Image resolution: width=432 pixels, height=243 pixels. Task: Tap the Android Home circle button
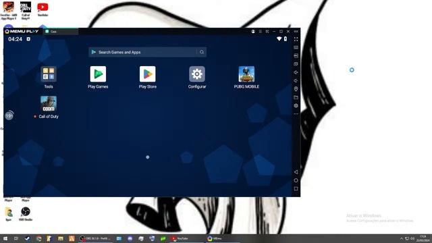[x=296, y=180]
